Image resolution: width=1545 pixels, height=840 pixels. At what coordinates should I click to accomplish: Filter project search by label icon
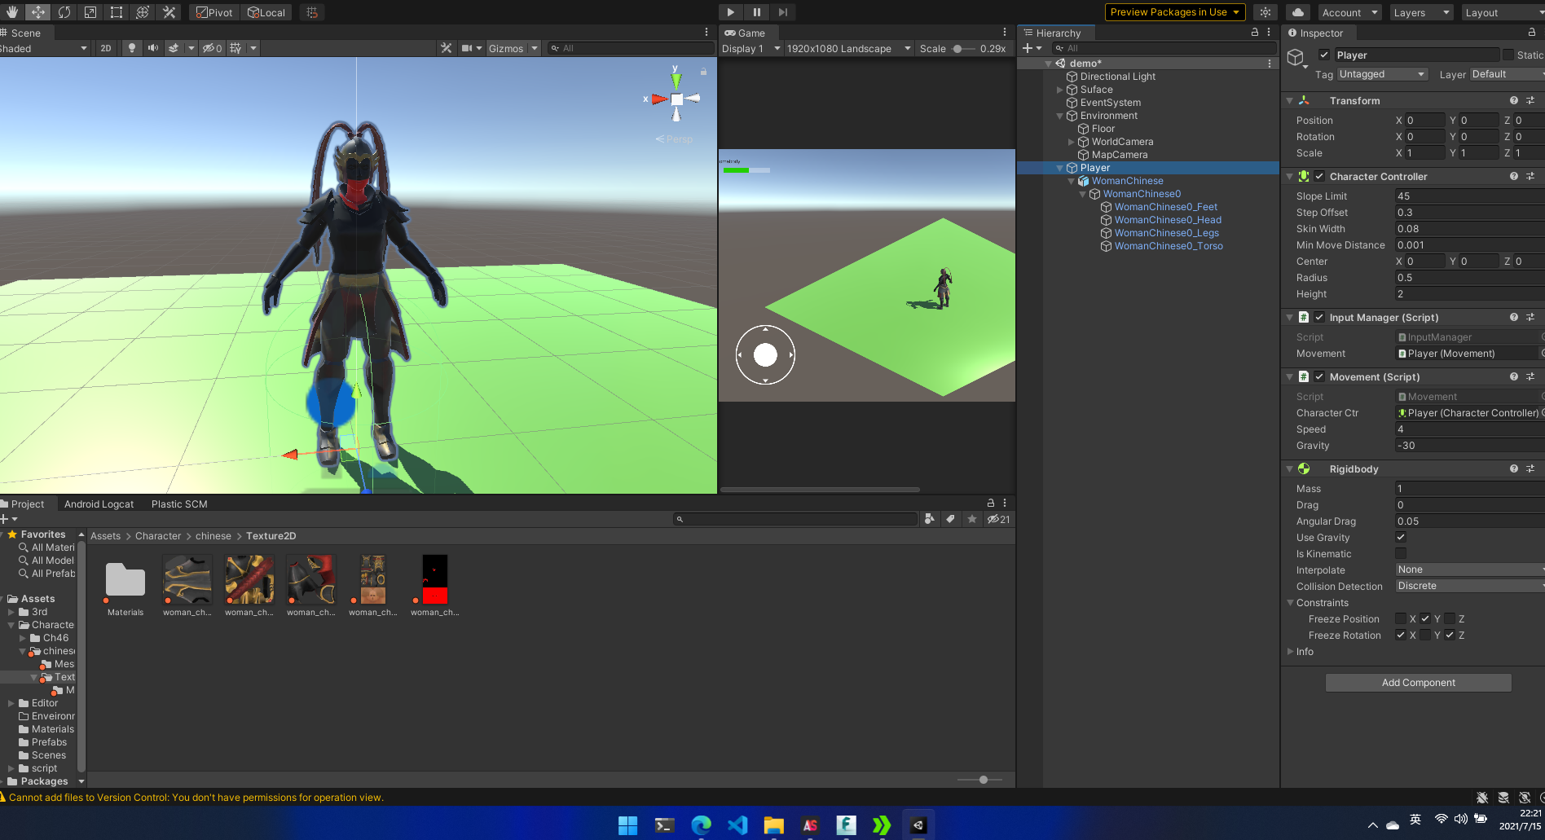click(x=950, y=519)
